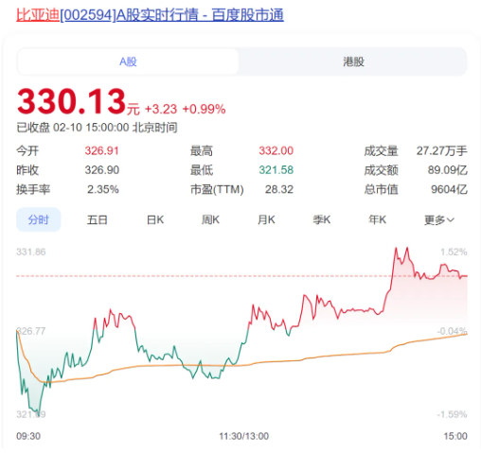Select the 周K chart view
The height and width of the screenshot is (453, 481).
[x=210, y=219]
